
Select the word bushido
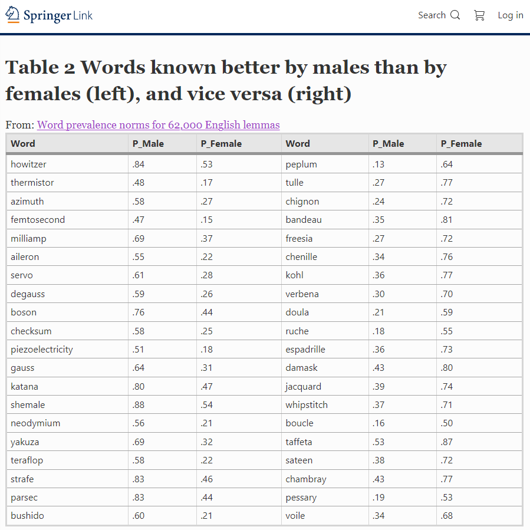click(x=27, y=516)
